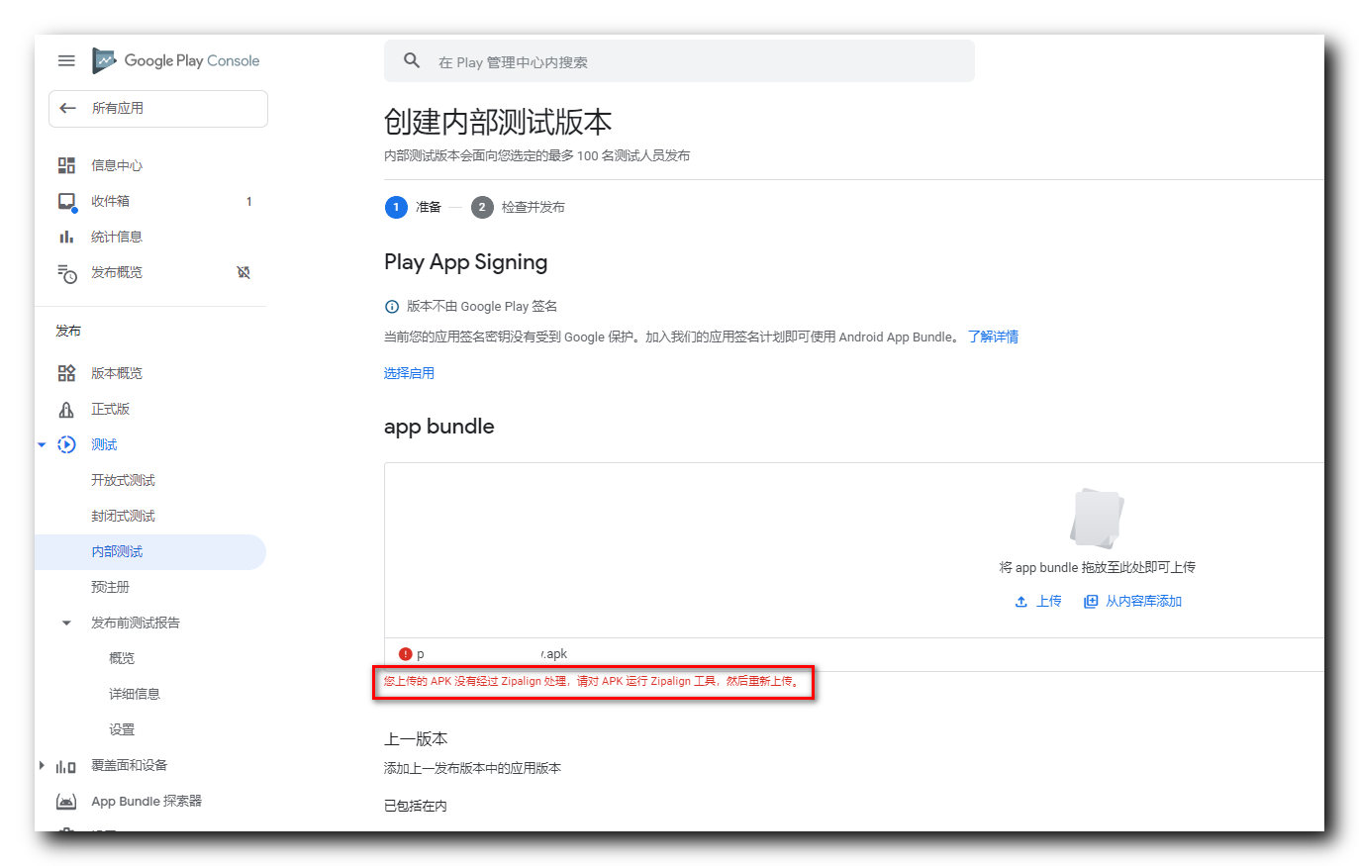This screenshot has height=866, width=1359.
Task: Open 概览 under 发布前测试报告
Action: point(122,658)
